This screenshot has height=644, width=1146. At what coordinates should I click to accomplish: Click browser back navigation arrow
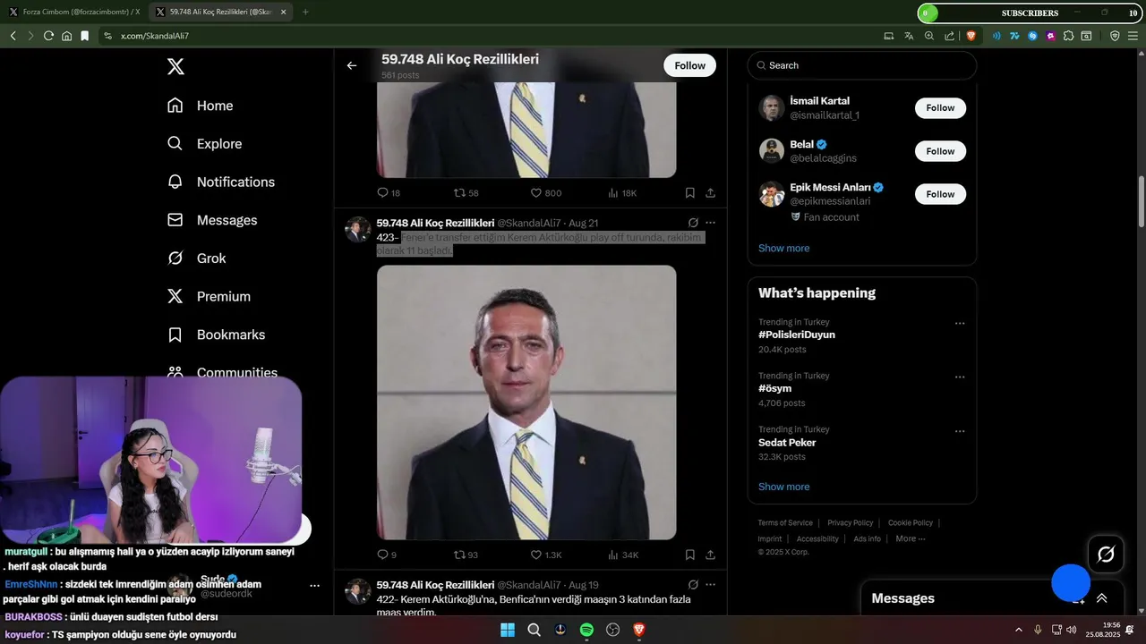coord(13,36)
